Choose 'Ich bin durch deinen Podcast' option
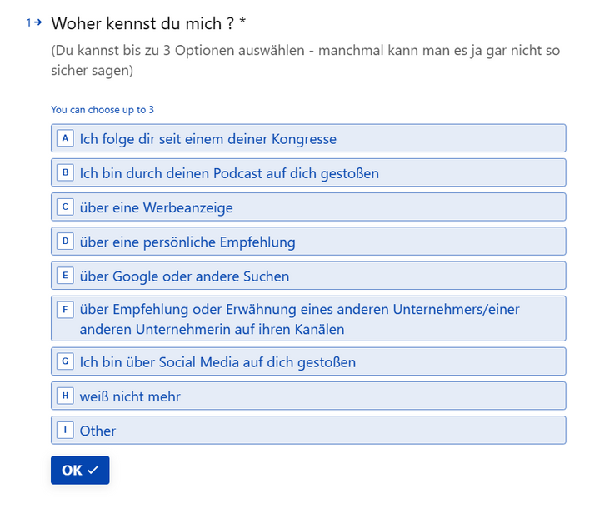600x508 pixels. pos(308,173)
